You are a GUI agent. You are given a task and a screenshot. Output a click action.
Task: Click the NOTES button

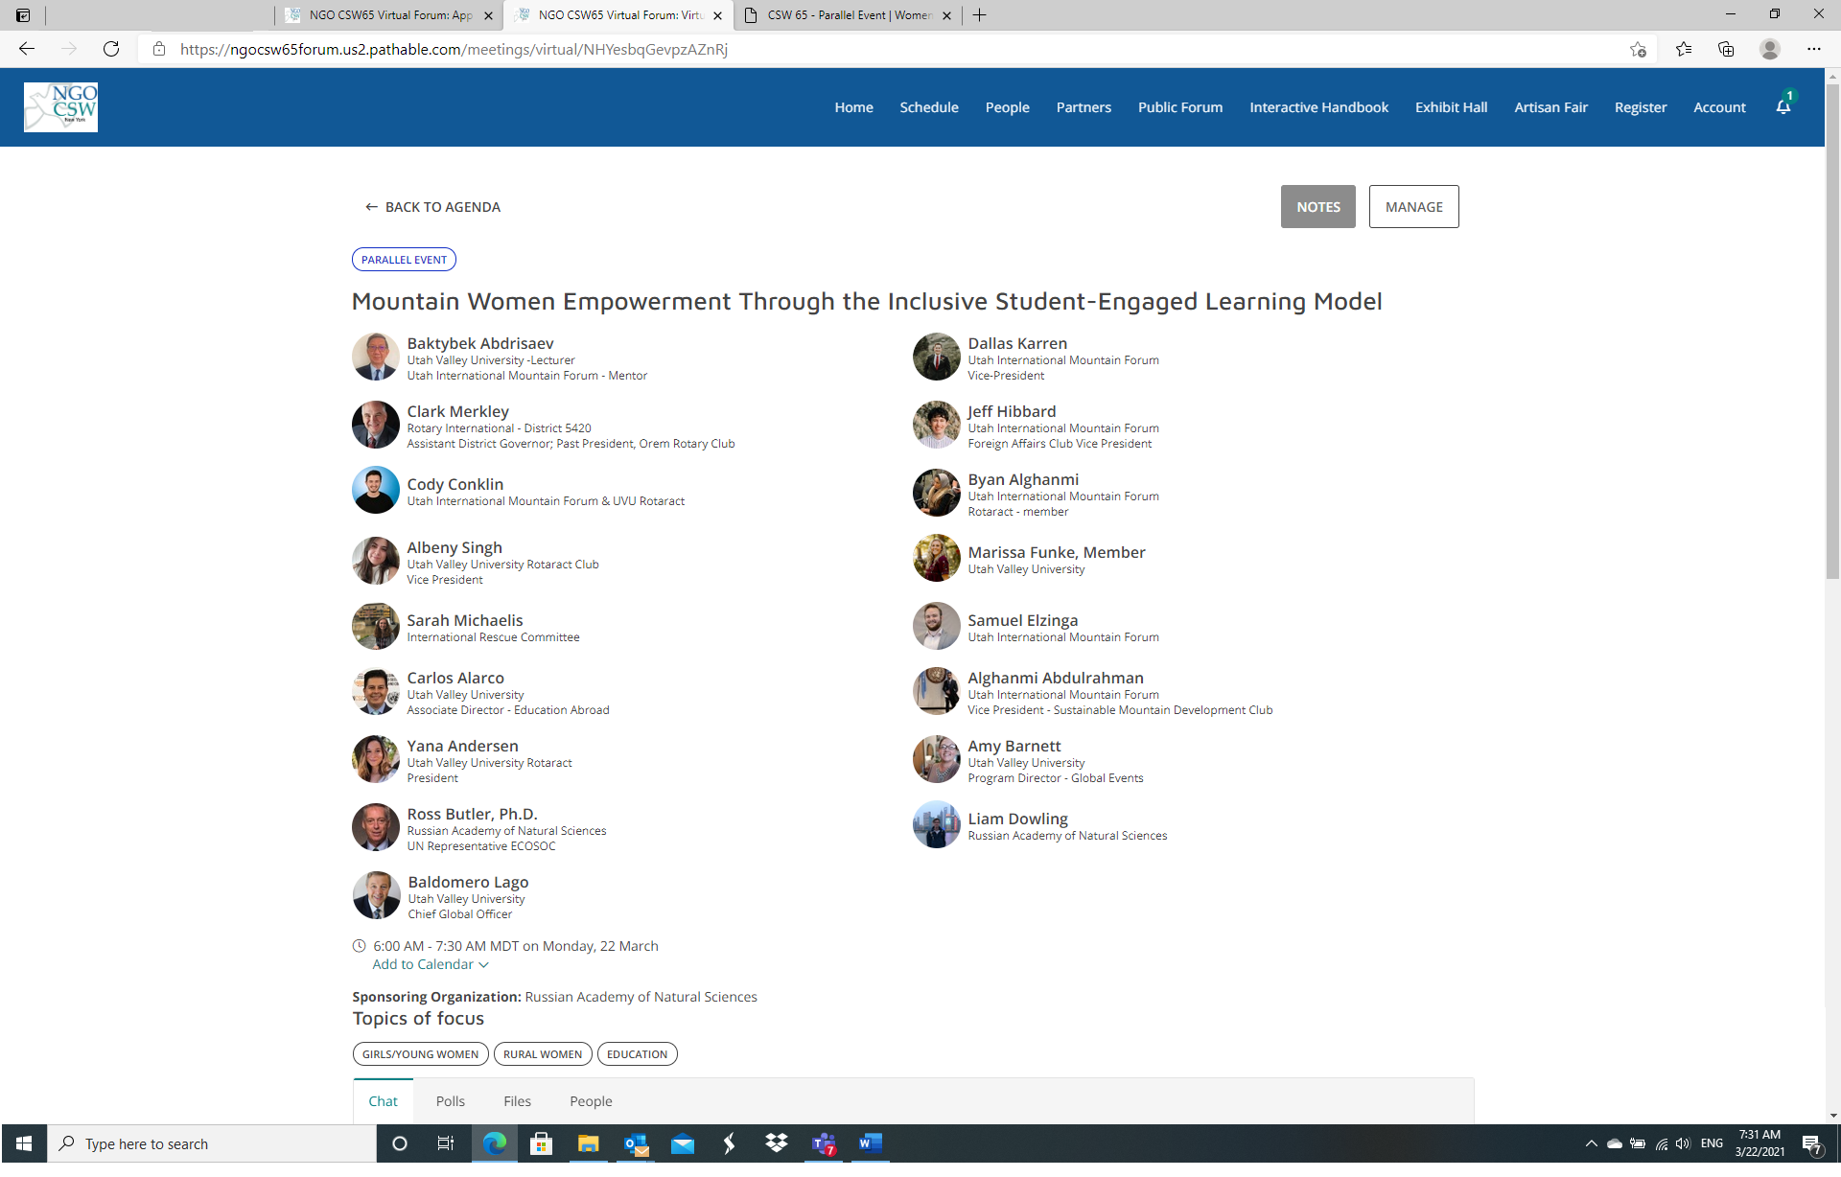tap(1317, 207)
